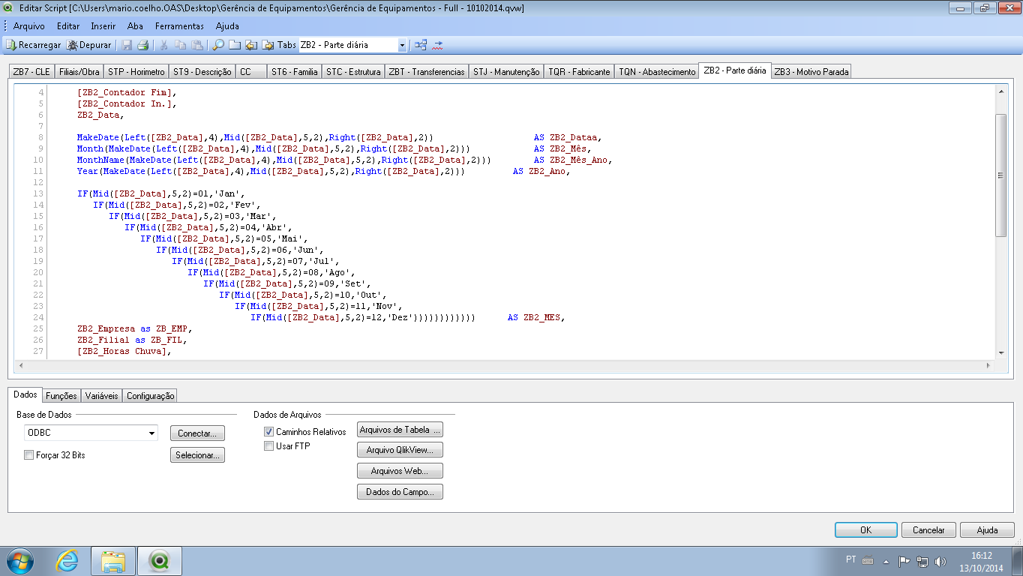Click the editor horizontal scrollbar right arrow
Image resolution: width=1023 pixels, height=576 pixels.
pos(988,365)
